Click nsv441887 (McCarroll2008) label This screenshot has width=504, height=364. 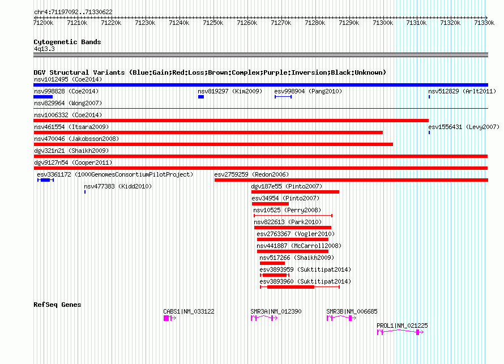pos(299,246)
